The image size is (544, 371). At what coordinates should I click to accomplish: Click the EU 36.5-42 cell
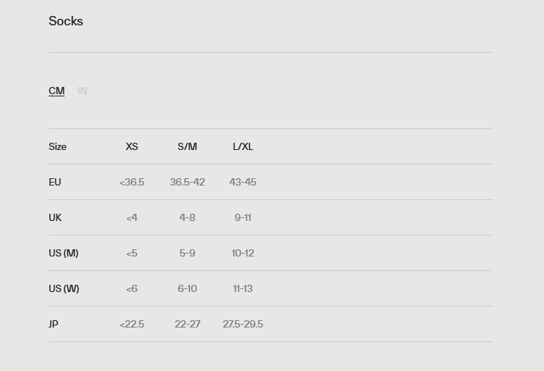(187, 182)
